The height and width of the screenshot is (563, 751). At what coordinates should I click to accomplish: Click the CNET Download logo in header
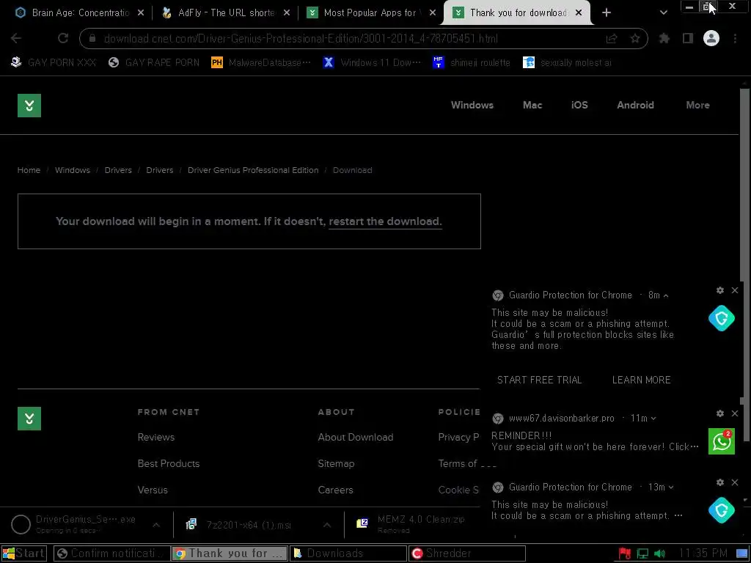click(x=29, y=106)
